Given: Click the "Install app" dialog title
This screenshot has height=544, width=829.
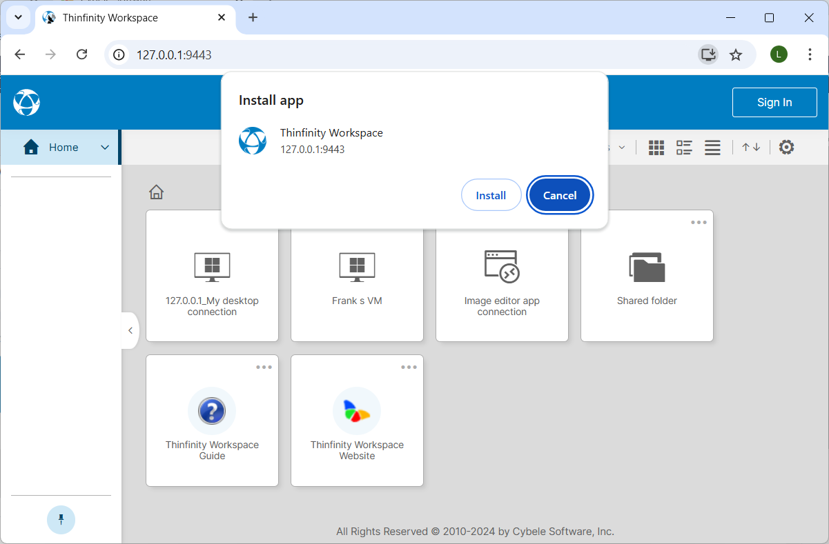Looking at the screenshot, I should pyautogui.click(x=271, y=101).
